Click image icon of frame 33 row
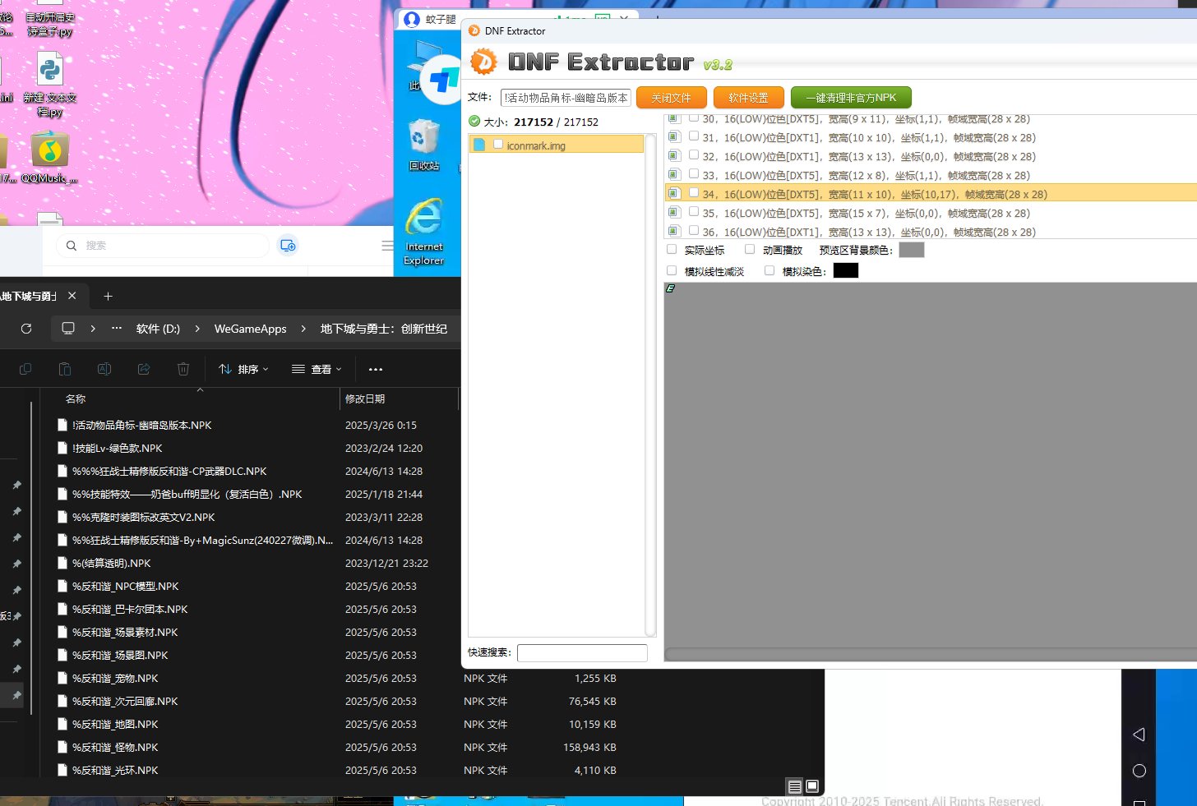Viewport: 1197px width, 806px height. (674, 175)
